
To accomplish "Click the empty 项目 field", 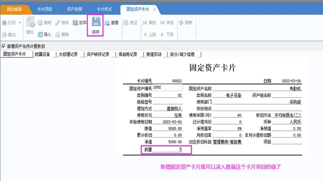I will click(287, 142).
